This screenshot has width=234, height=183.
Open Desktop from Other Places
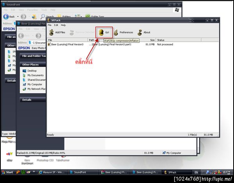tap(30, 71)
